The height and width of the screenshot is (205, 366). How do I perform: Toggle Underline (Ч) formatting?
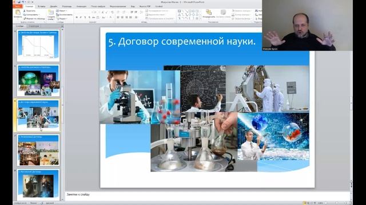point(85,17)
